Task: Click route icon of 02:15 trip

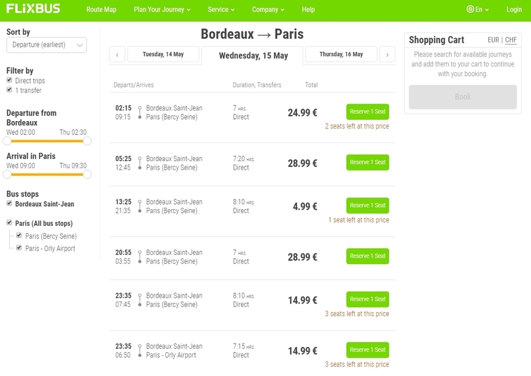Action: click(139, 113)
